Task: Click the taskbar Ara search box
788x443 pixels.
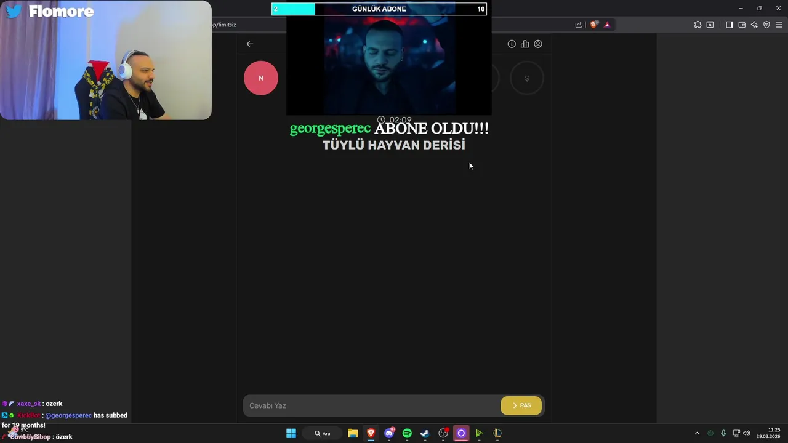Action: [322, 433]
